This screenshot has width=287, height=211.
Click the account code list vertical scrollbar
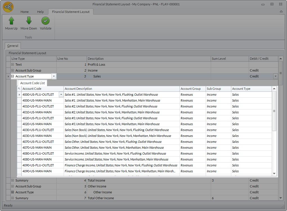coord(274,111)
